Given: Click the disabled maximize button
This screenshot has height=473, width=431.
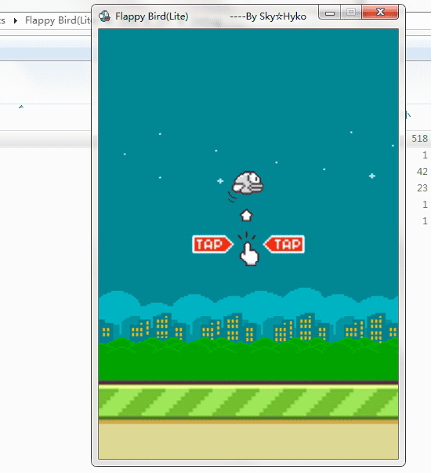Looking at the screenshot, I should pyautogui.click(x=351, y=13).
